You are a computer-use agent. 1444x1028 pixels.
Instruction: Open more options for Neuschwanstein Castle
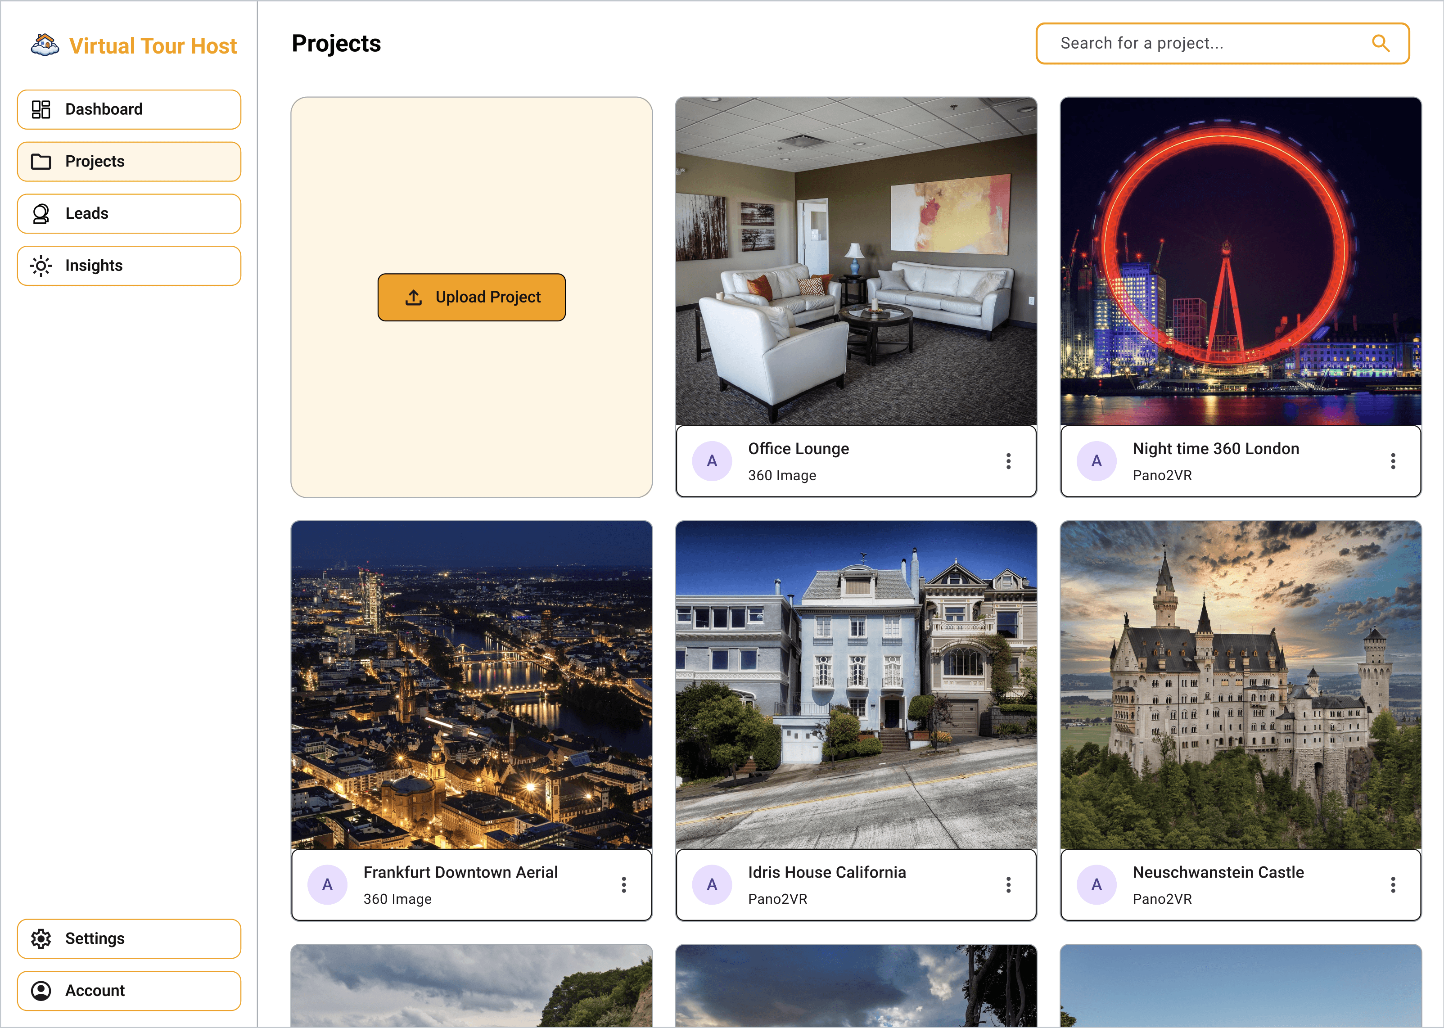coord(1393,884)
